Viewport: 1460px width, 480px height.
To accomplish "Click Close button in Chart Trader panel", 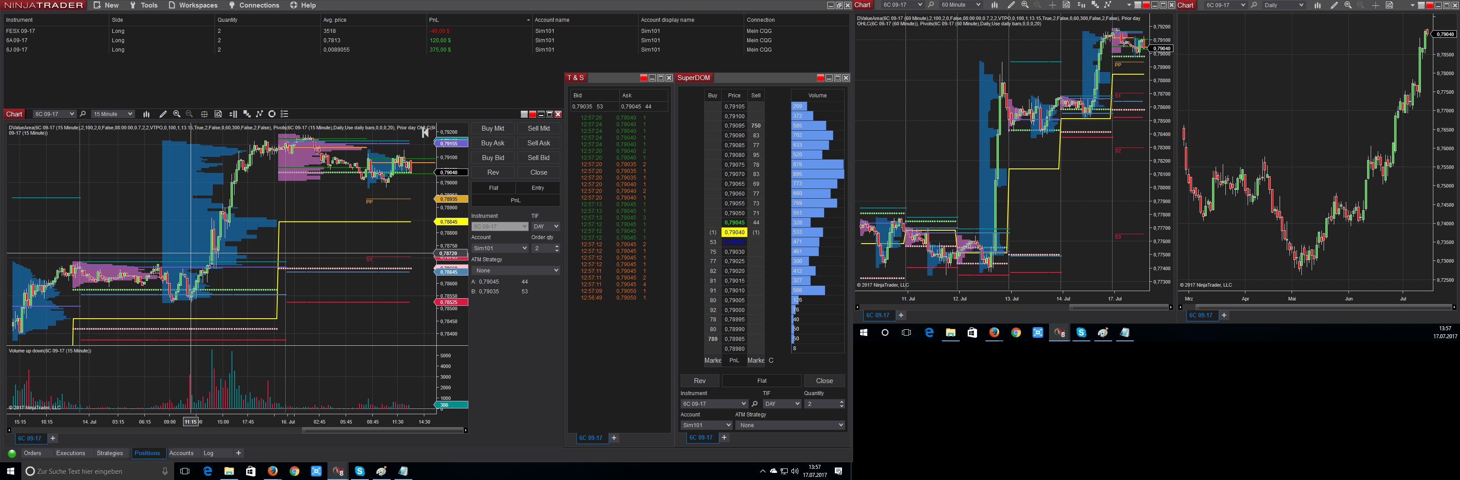I will click(539, 173).
